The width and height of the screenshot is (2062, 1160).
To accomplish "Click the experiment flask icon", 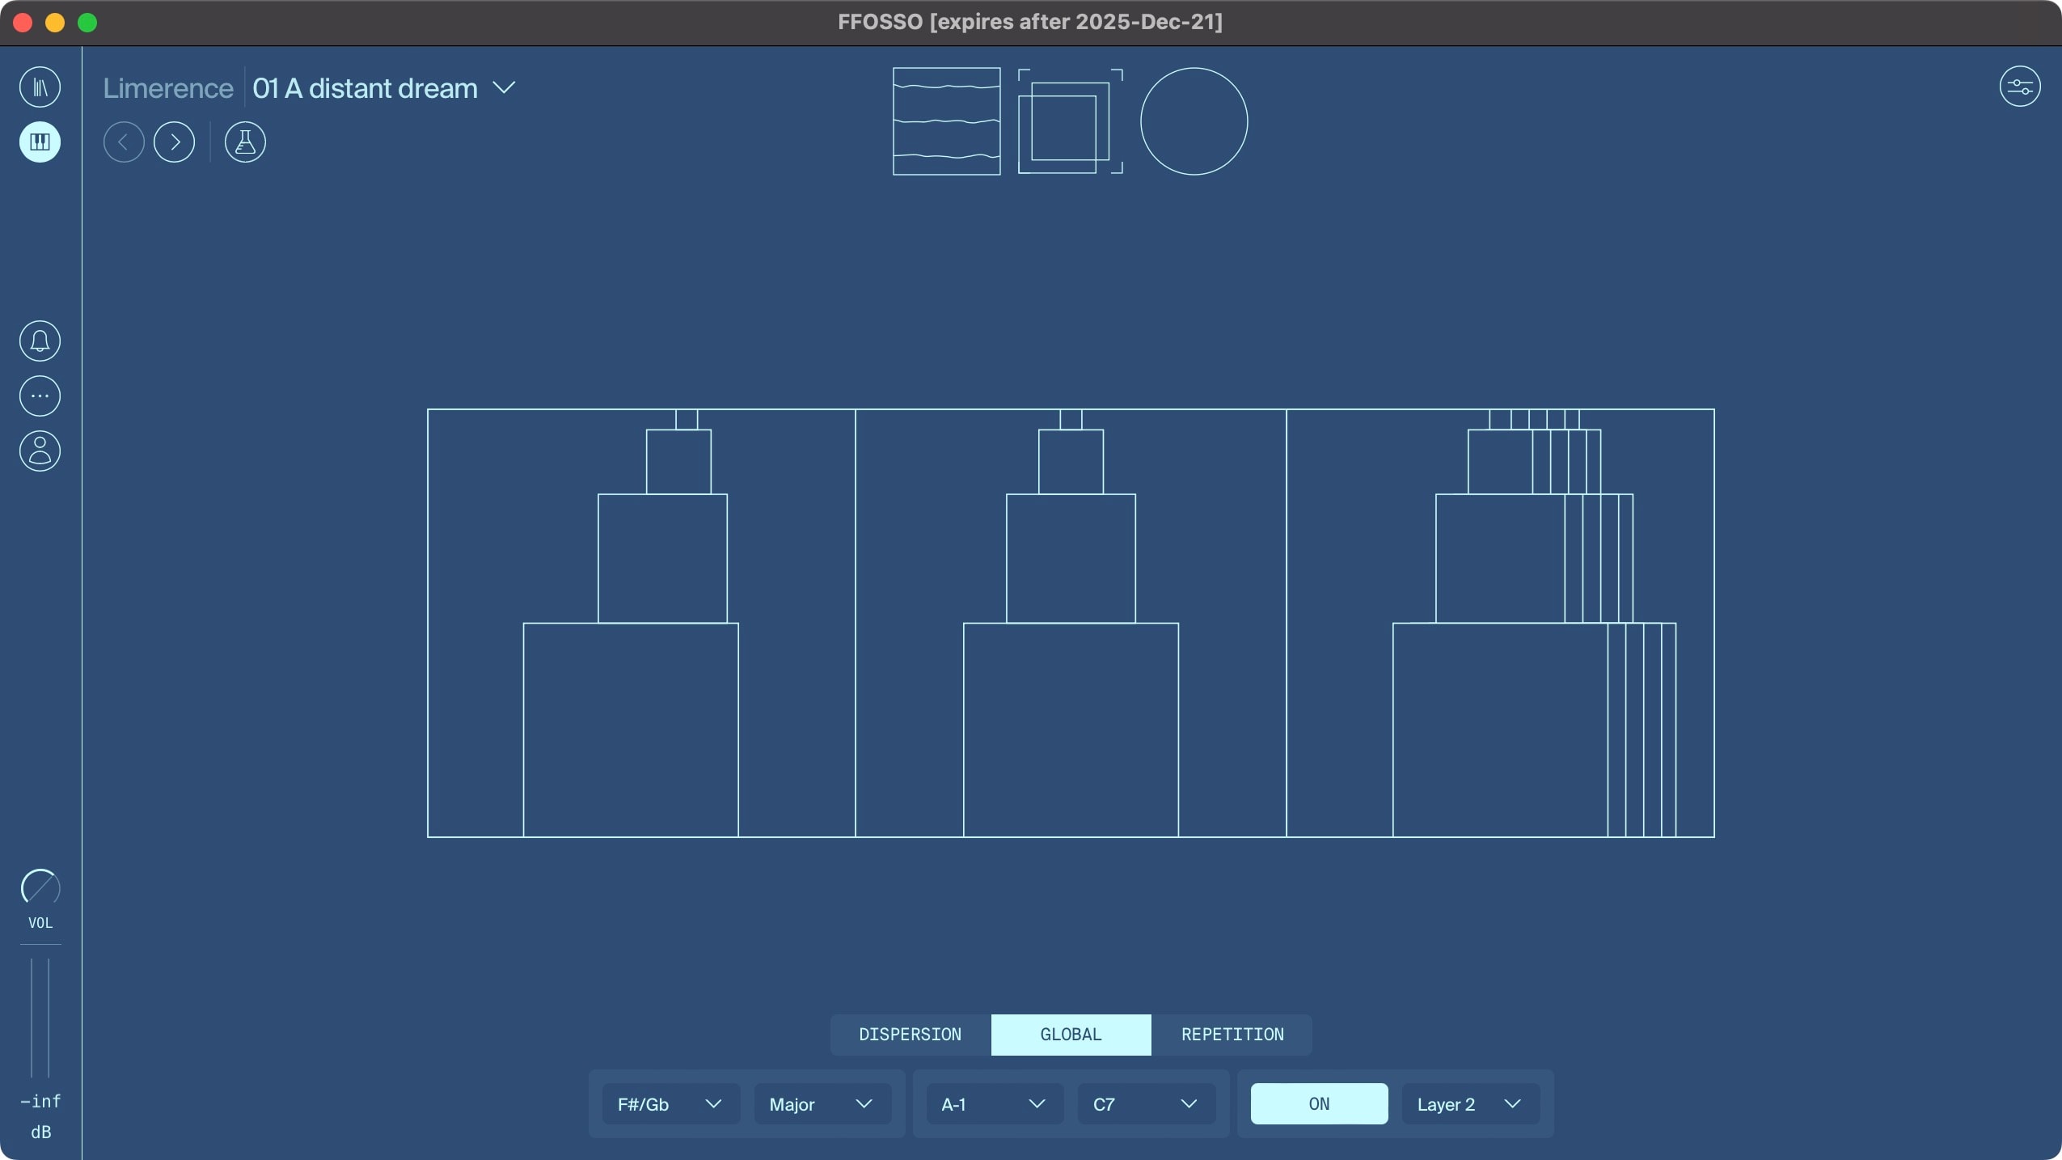I will point(244,142).
